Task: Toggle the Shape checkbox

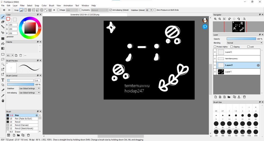Action: (x=58, y=10)
